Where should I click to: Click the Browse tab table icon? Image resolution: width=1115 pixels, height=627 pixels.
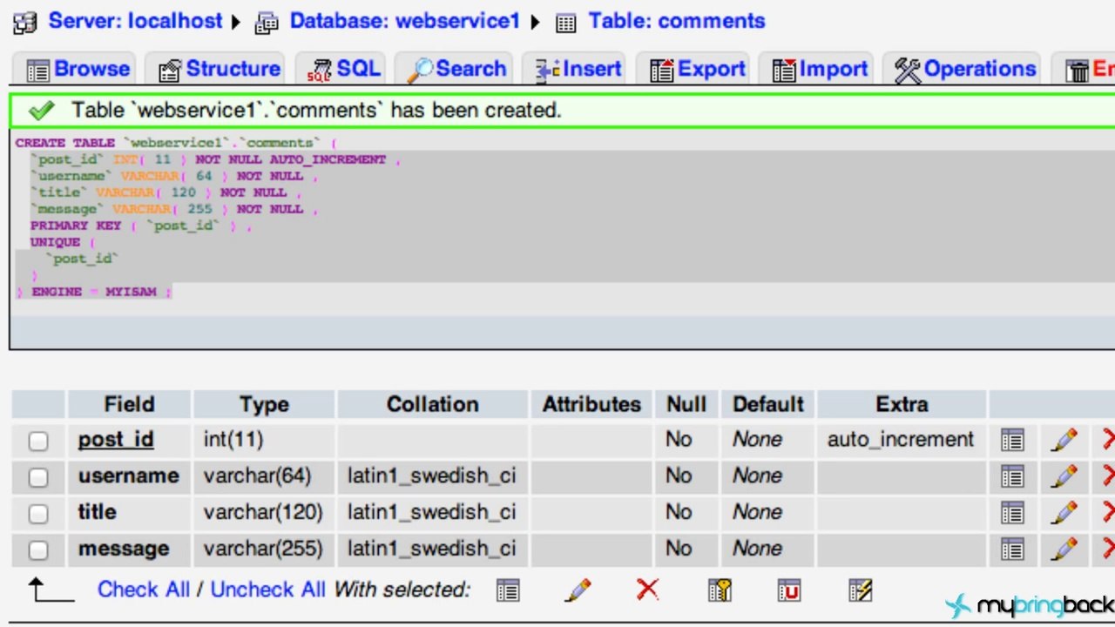37,71
